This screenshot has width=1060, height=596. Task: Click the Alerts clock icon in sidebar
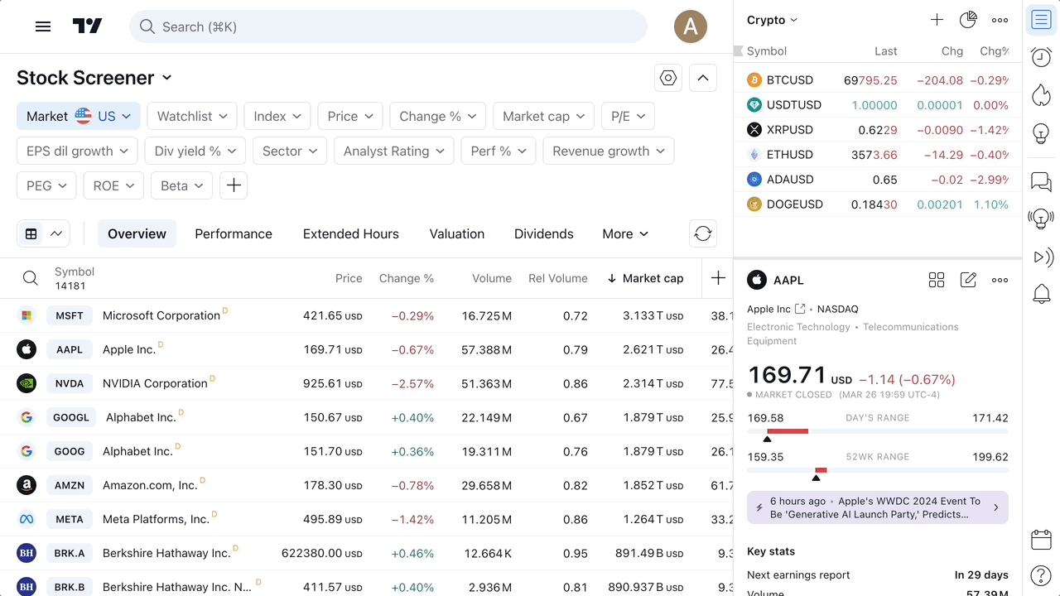click(1041, 57)
